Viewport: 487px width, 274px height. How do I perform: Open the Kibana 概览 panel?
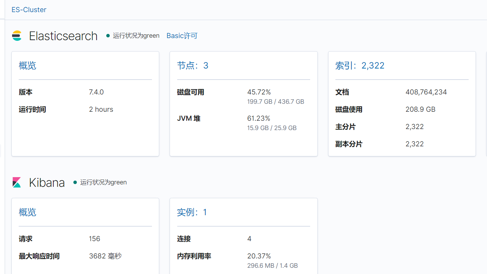point(27,212)
